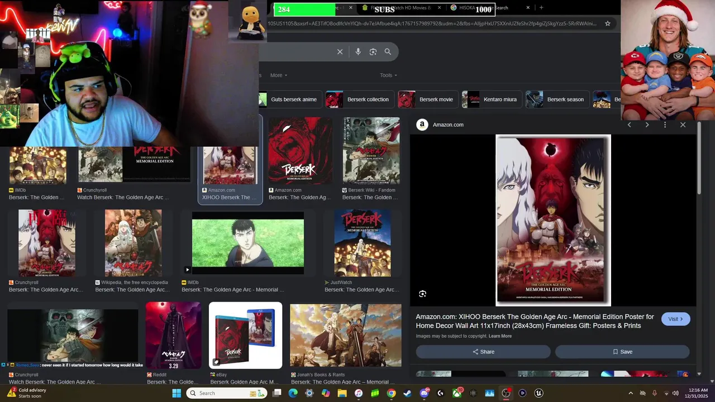The height and width of the screenshot is (402, 715).
Task: Show next image in preview panel
Action: 647,125
